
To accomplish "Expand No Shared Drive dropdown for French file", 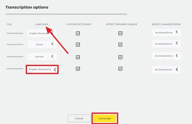I will 166,44.
